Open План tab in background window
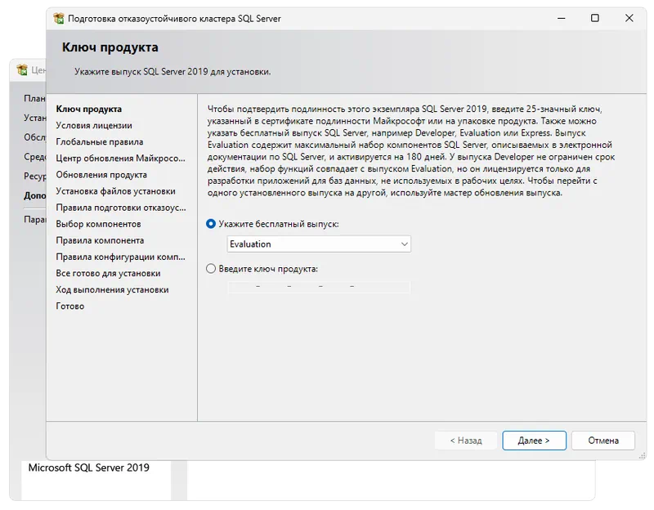The height and width of the screenshot is (510, 654). [x=34, y=98]
